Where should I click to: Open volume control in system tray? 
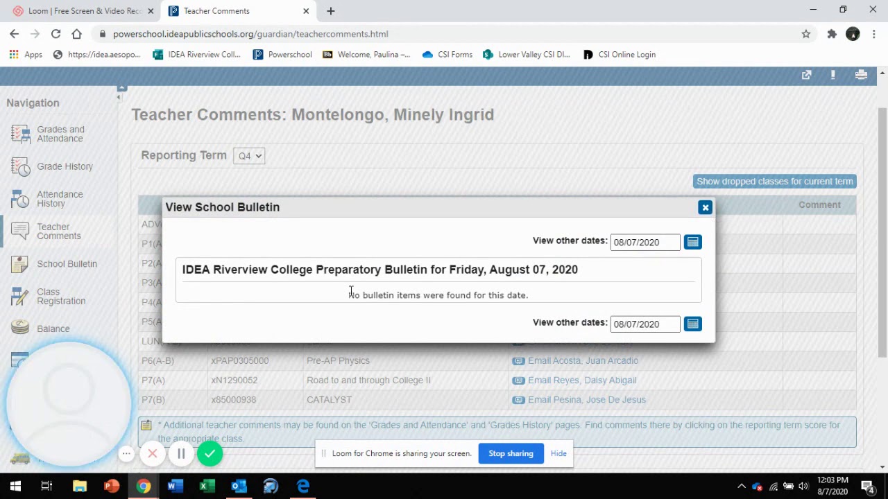coord(803,486)
